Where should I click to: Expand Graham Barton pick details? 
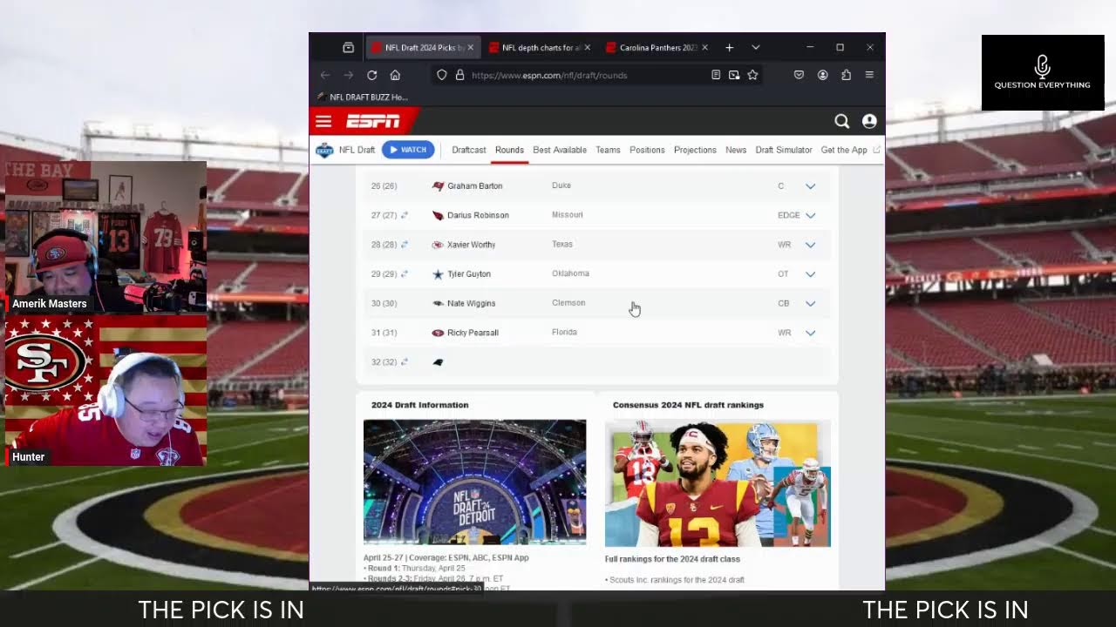pyautogui.click(x=810, y=185)
